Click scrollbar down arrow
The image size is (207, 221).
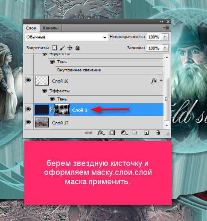(x=167, y=126)
